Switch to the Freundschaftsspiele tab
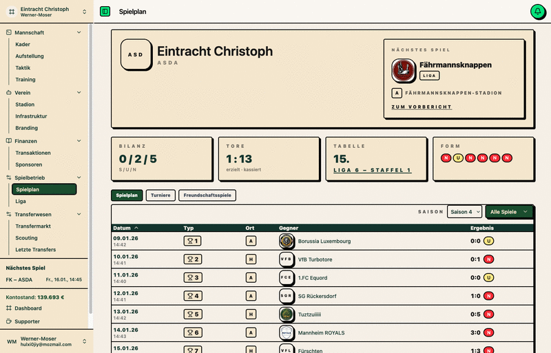551x353 pixels. 207,195
